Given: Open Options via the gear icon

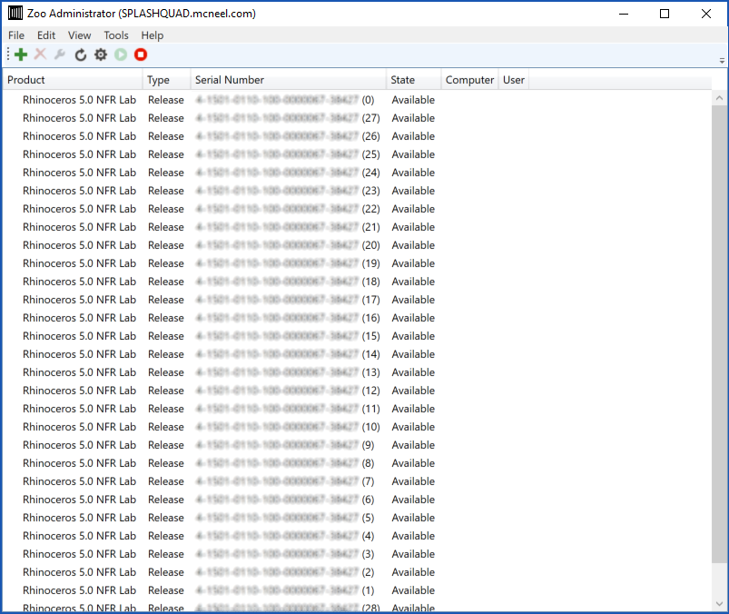Looking at the screenshot, I should 101,54.
